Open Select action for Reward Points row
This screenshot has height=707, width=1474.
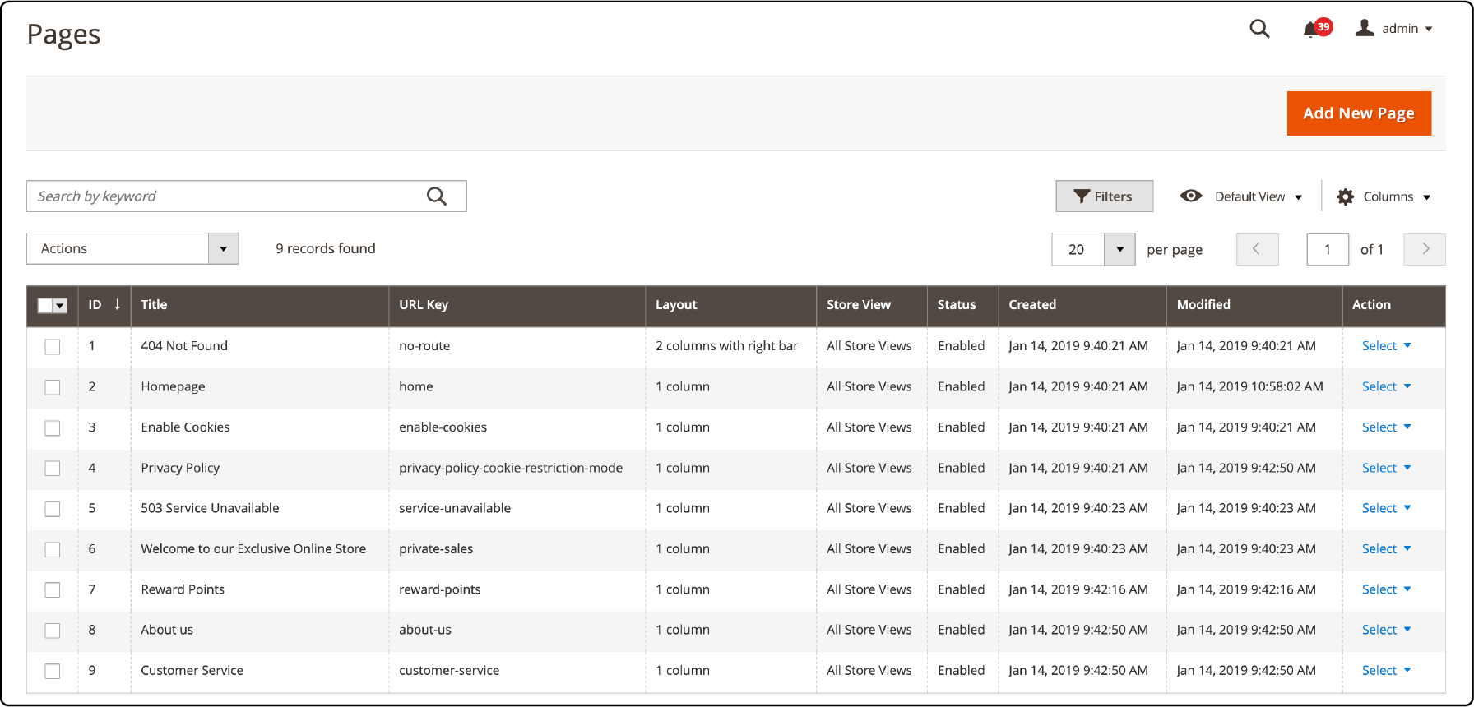click(1386, 589)
